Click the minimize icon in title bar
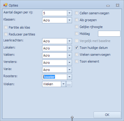 tap(108, 6)
